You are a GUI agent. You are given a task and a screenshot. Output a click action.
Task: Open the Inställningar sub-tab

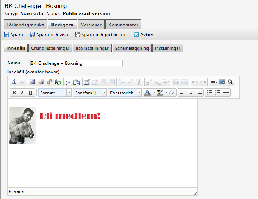coord(168,48)
